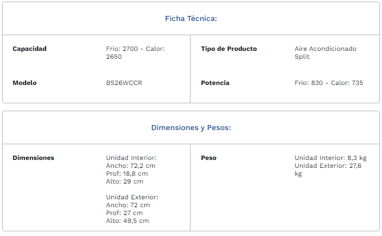Screen dimensions: 382x236
Task: Click the Unidad Exterior: 27,6 kg text
Action: [x=328, y=170]
